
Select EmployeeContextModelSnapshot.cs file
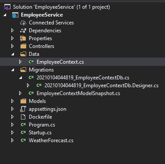[x=78, y=93]
